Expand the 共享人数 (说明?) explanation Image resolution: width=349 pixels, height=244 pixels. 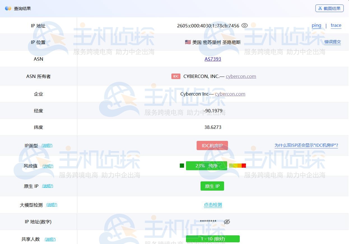[x=50, y=239]
